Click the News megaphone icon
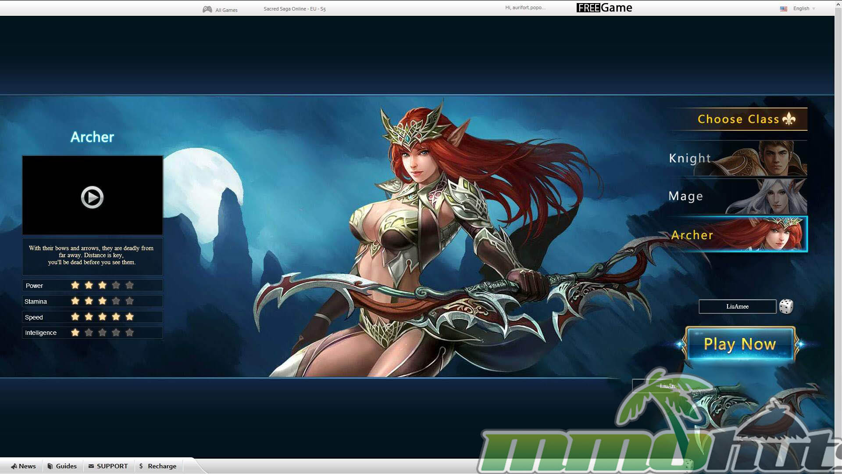The height and width of the screenshot is (474, 842). [14, 466]
